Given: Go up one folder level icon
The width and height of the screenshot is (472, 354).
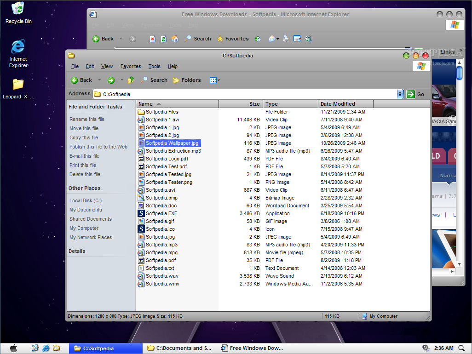Looking at the screenshot, I should pos(131,80).
